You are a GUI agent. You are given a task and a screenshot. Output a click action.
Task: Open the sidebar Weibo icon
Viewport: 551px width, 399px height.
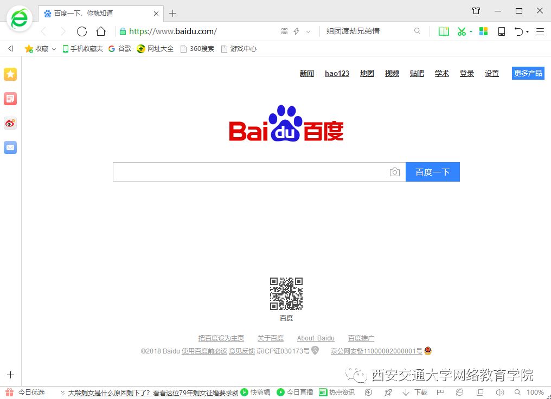click(x=10, y=123)
